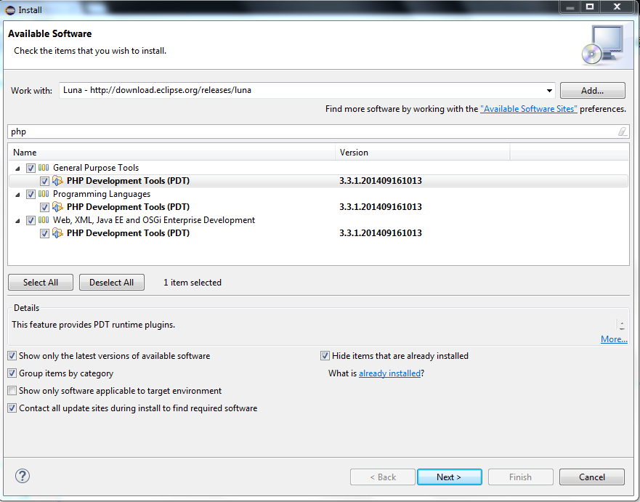Open the Work with site dropdown
The width and height of the screenshot is (640, 502).
550,90
